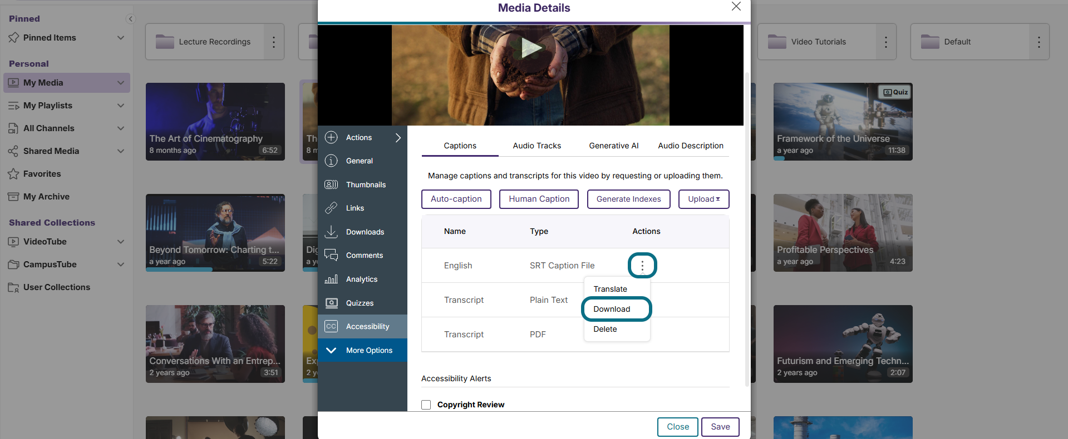
Task: Click the Save button
Action: [720, 427]
